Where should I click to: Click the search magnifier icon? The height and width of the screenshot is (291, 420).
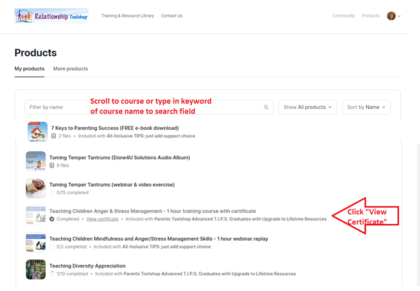(x=267, y=107)
